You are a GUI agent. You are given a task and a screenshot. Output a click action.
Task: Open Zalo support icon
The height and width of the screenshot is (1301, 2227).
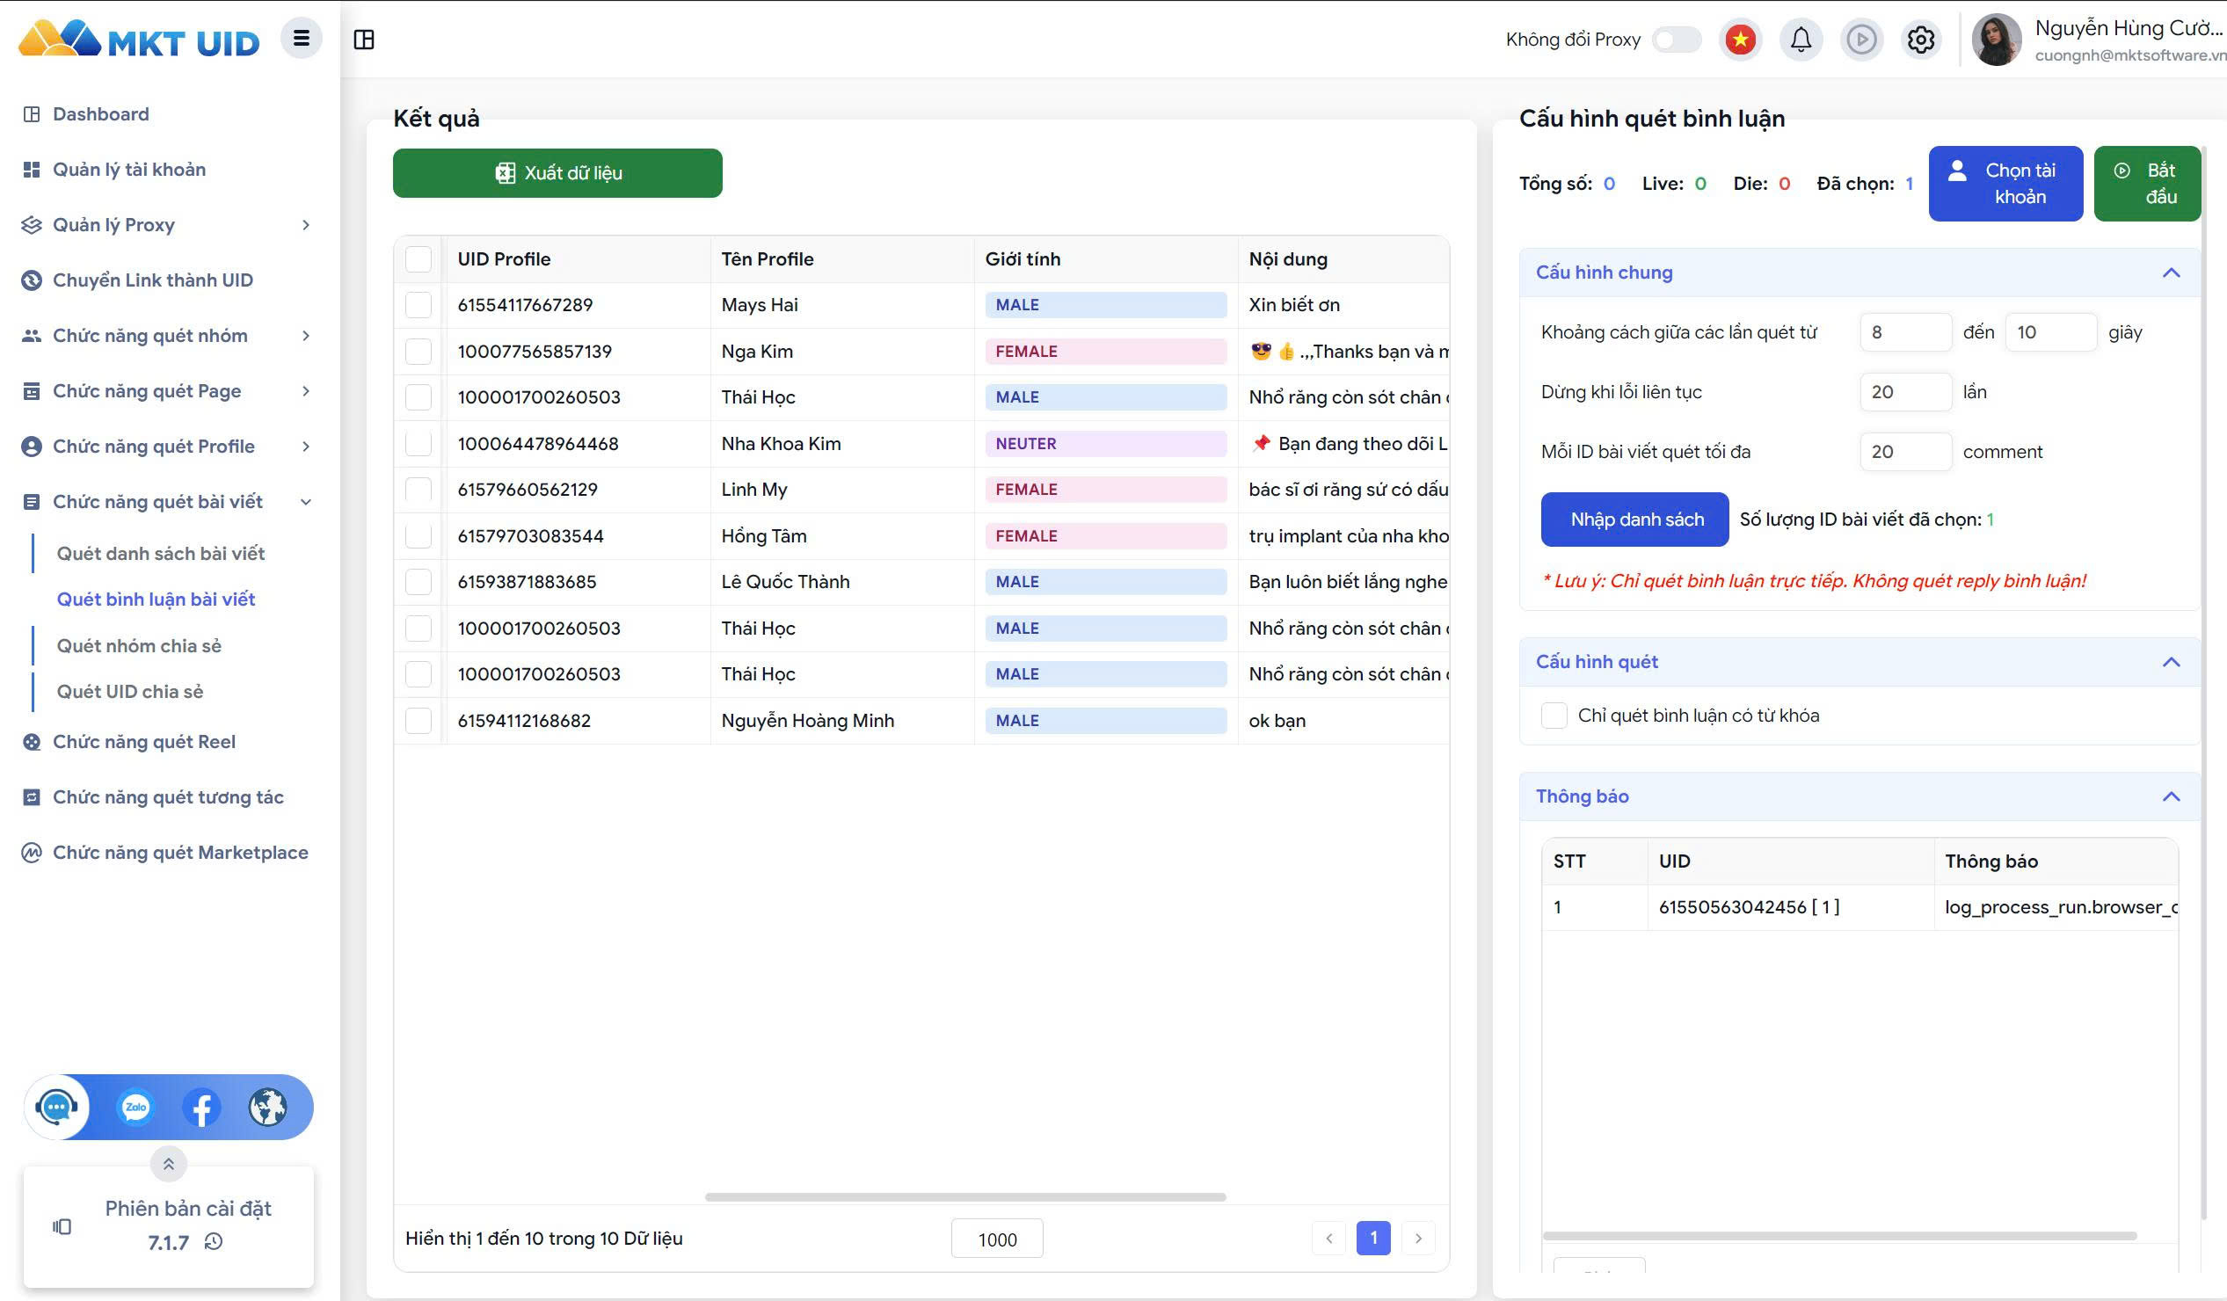tap(135, 1107)
